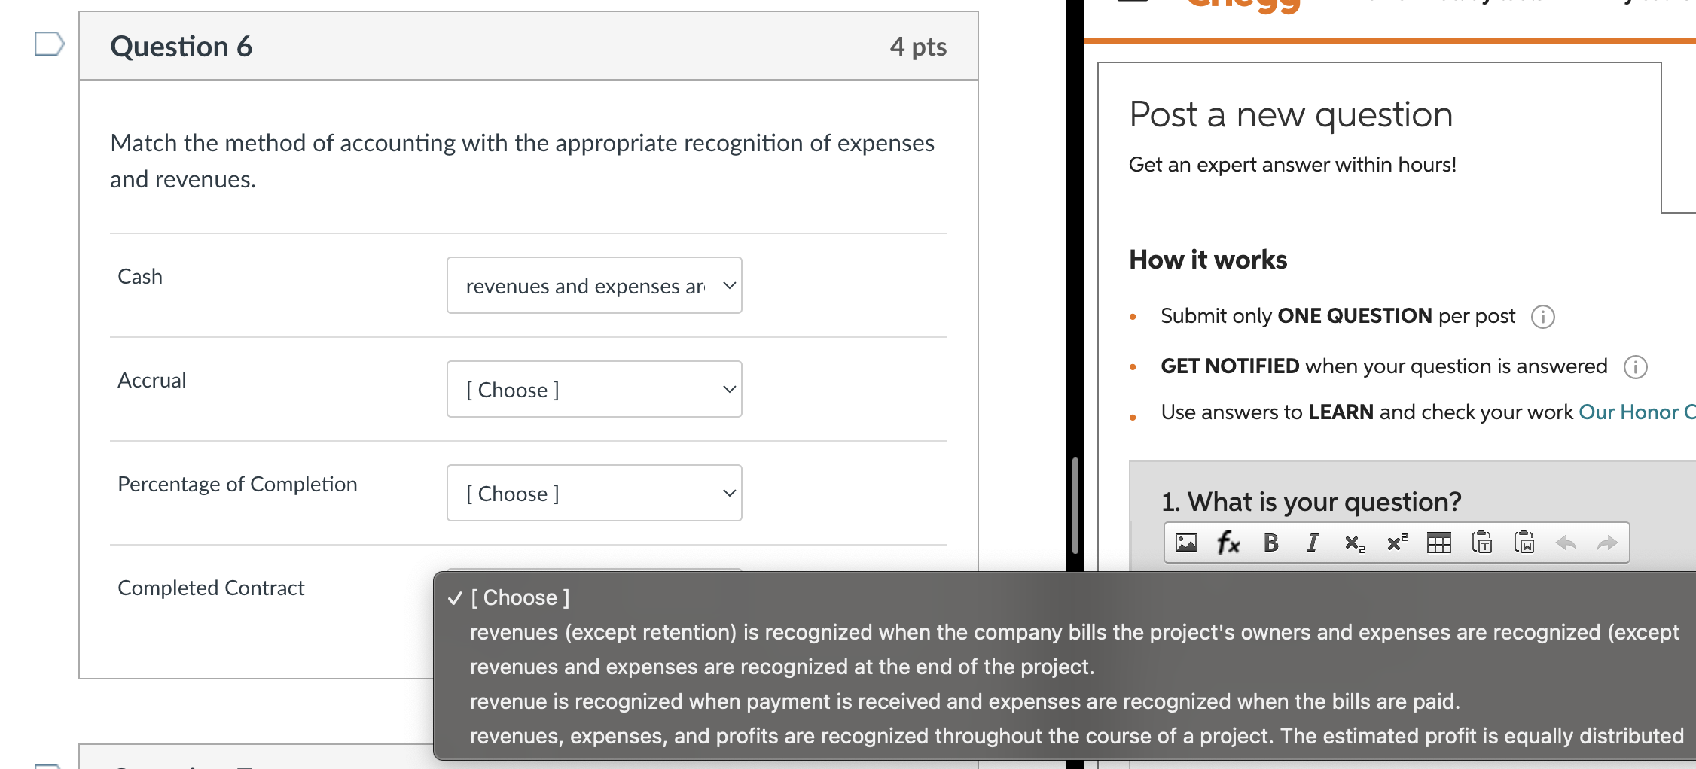Open the Percentage of Completion dropdown

(x=594, y=493)
